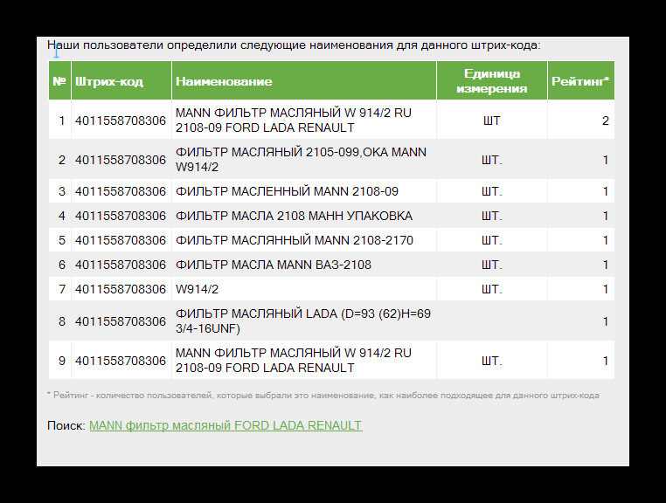666x503 pixels.
Task: Select ФИЛЬТР МАСЛА 2108 МАНН УПАКОВКА entry
Action: coord(294,216)
